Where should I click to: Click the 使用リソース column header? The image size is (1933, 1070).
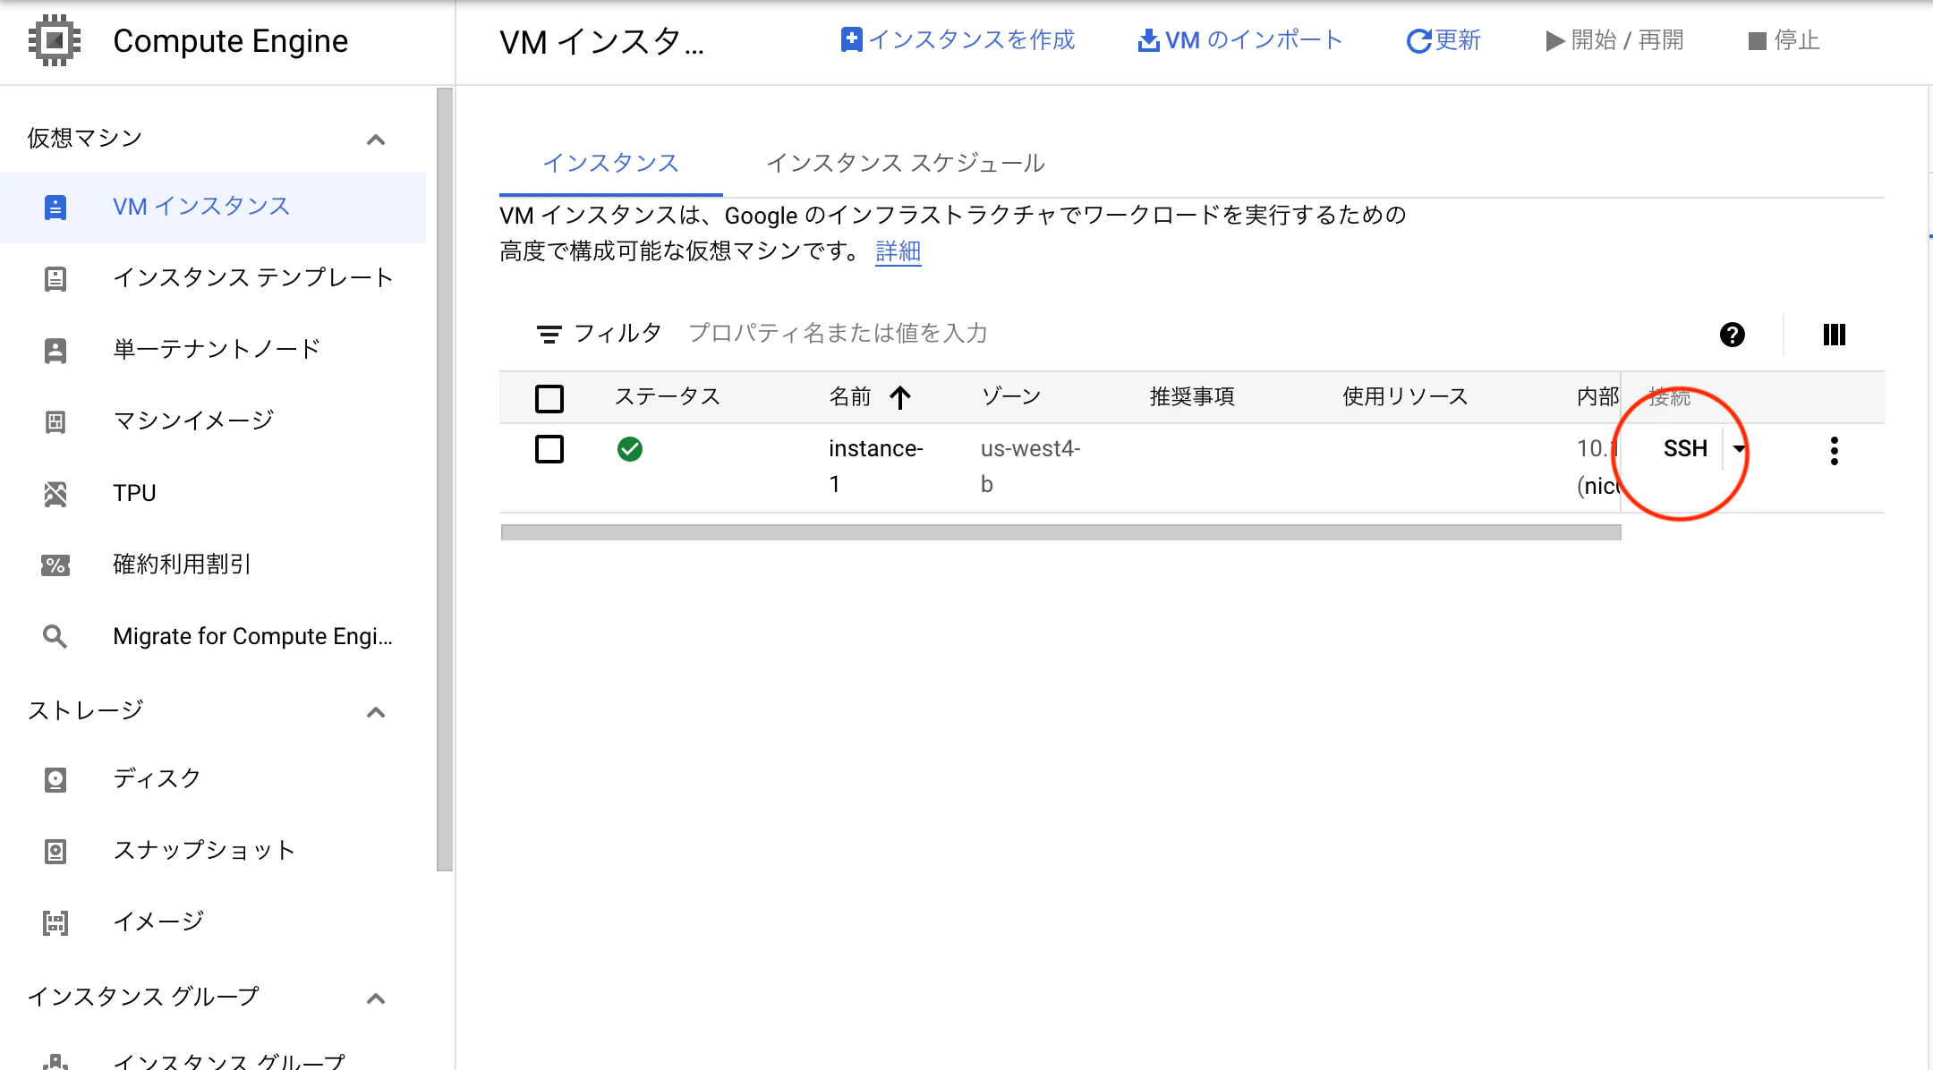click(x=1405, y=396)
